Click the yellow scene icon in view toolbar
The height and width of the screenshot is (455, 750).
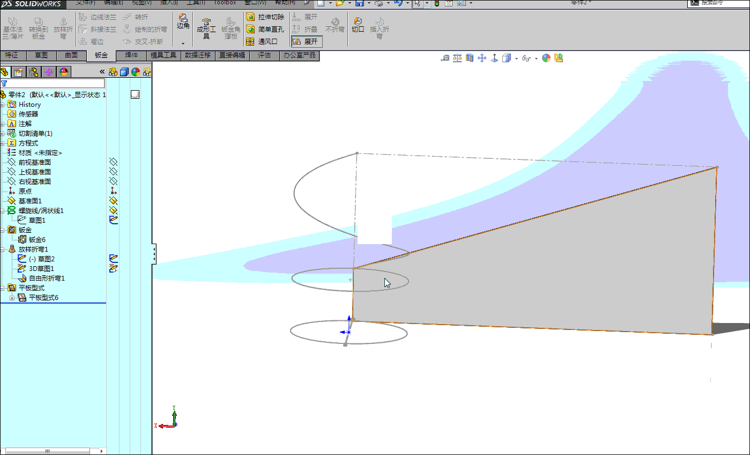pos(559,58)
